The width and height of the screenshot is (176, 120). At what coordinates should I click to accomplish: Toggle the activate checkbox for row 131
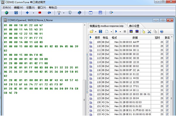click(x=167, y=106)
